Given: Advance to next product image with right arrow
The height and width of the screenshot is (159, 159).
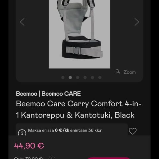Looking at the screenshot, I should coord(137,22).
